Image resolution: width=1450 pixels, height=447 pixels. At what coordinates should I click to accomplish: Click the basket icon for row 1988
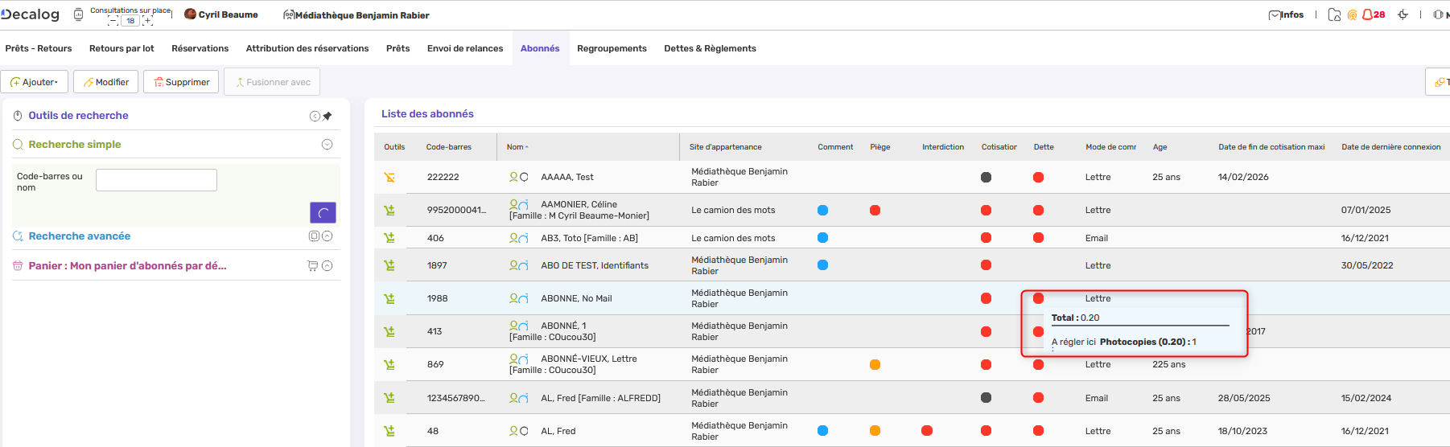pos(389,298)
